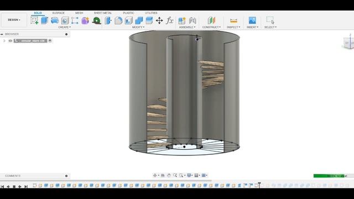
Task: Click the gray timeline scrollbar
Action: [x=106, y=181]
